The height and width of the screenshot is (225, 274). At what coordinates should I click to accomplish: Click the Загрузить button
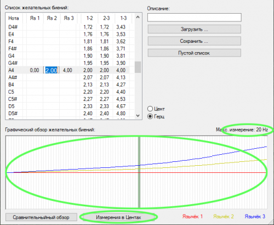[195, 29]
